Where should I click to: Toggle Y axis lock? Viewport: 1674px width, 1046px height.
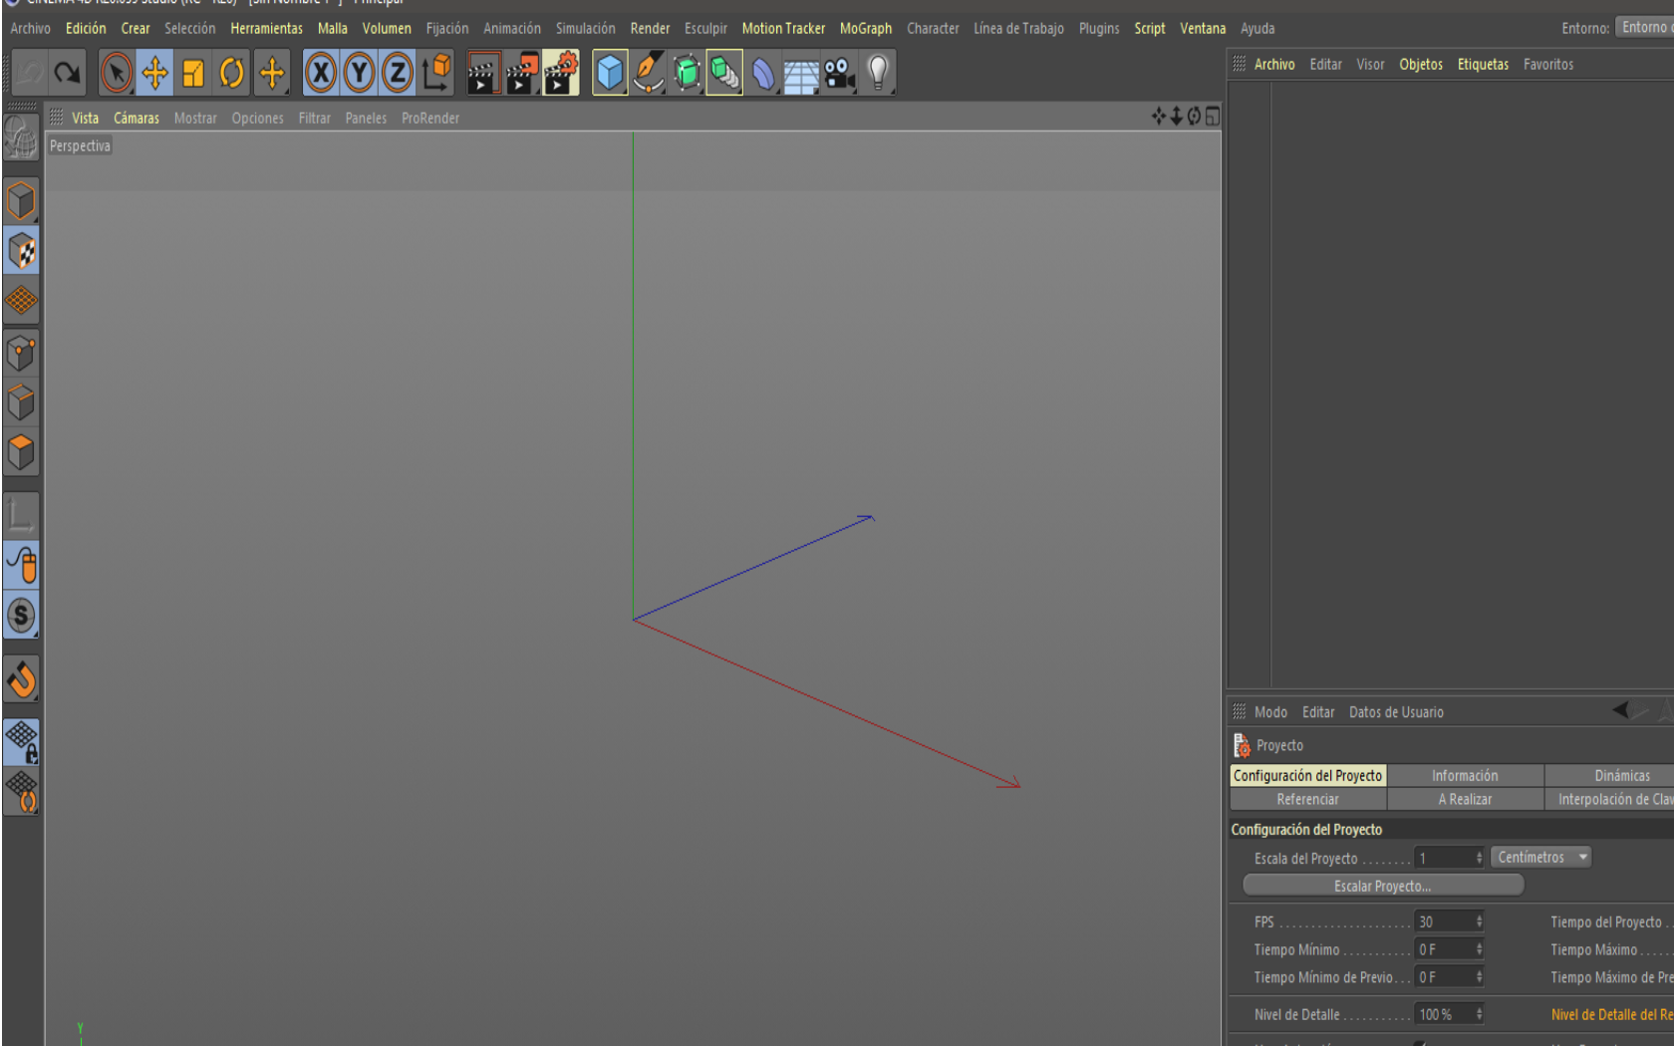(x=359, y=73)
